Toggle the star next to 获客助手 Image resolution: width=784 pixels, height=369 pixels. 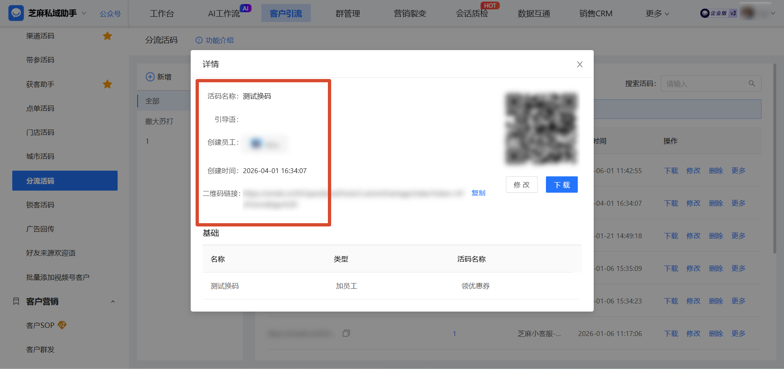point(107,84)
